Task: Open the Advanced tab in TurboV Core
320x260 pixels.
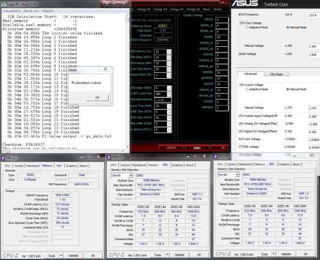Action: pyautogui.click(x=251, y=74)
